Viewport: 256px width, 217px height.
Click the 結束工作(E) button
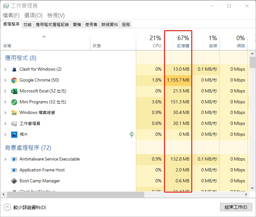pyautogui.click(x=236, y=207)
